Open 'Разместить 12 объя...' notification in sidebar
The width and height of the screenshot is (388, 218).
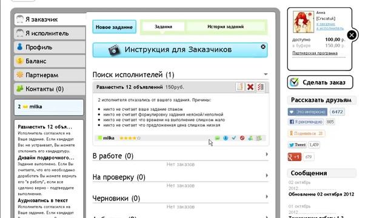[x=45, y=127]
